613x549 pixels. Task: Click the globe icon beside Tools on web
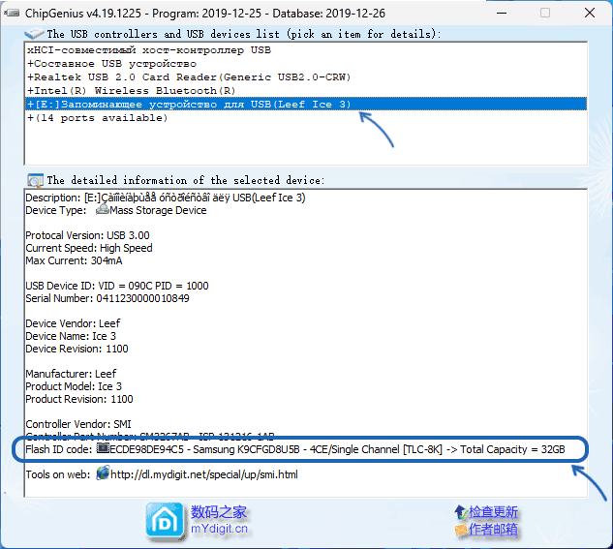102,474
